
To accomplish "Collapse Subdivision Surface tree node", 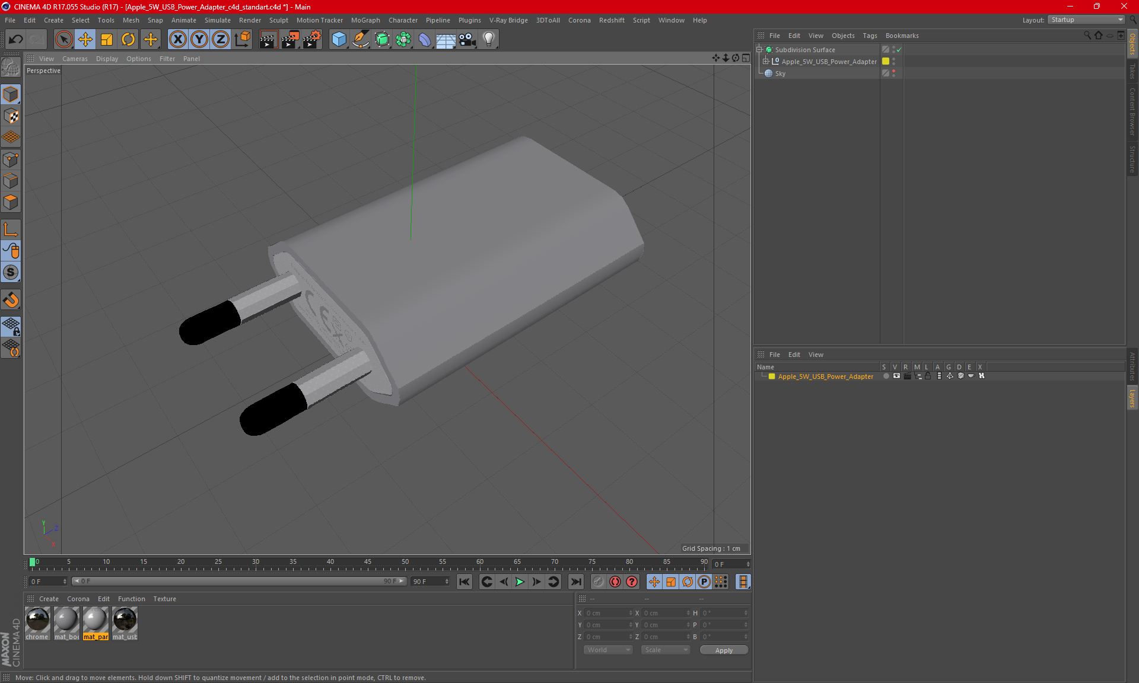I will [x=759, y=49].
